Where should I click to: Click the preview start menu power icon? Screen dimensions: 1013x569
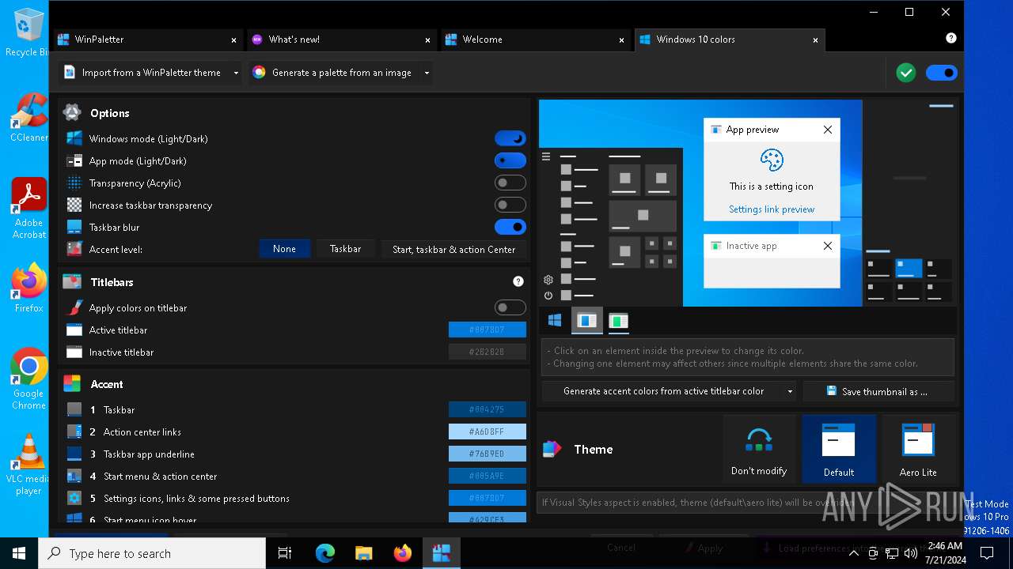548,296
